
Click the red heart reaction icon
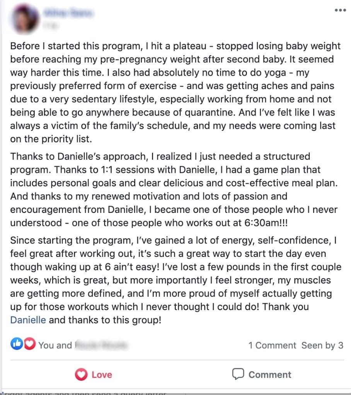coord(30,344)
